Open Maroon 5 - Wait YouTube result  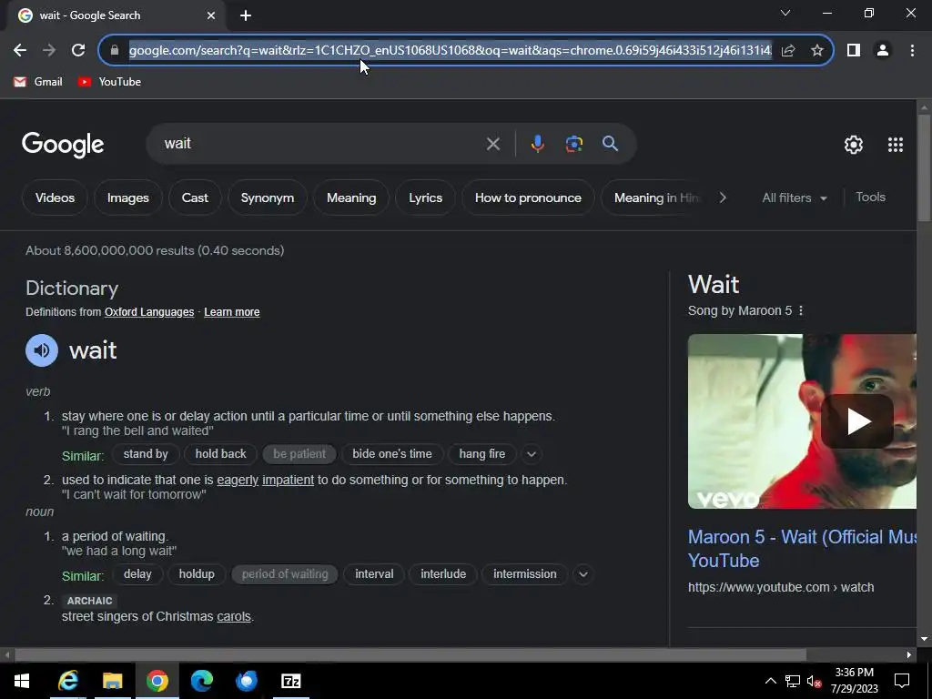803,549
